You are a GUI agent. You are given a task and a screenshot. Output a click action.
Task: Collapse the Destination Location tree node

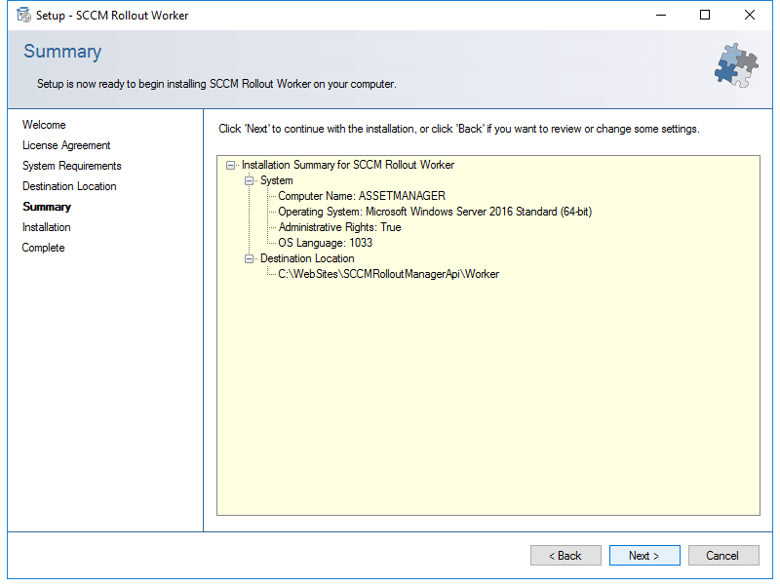coord(249,258)
